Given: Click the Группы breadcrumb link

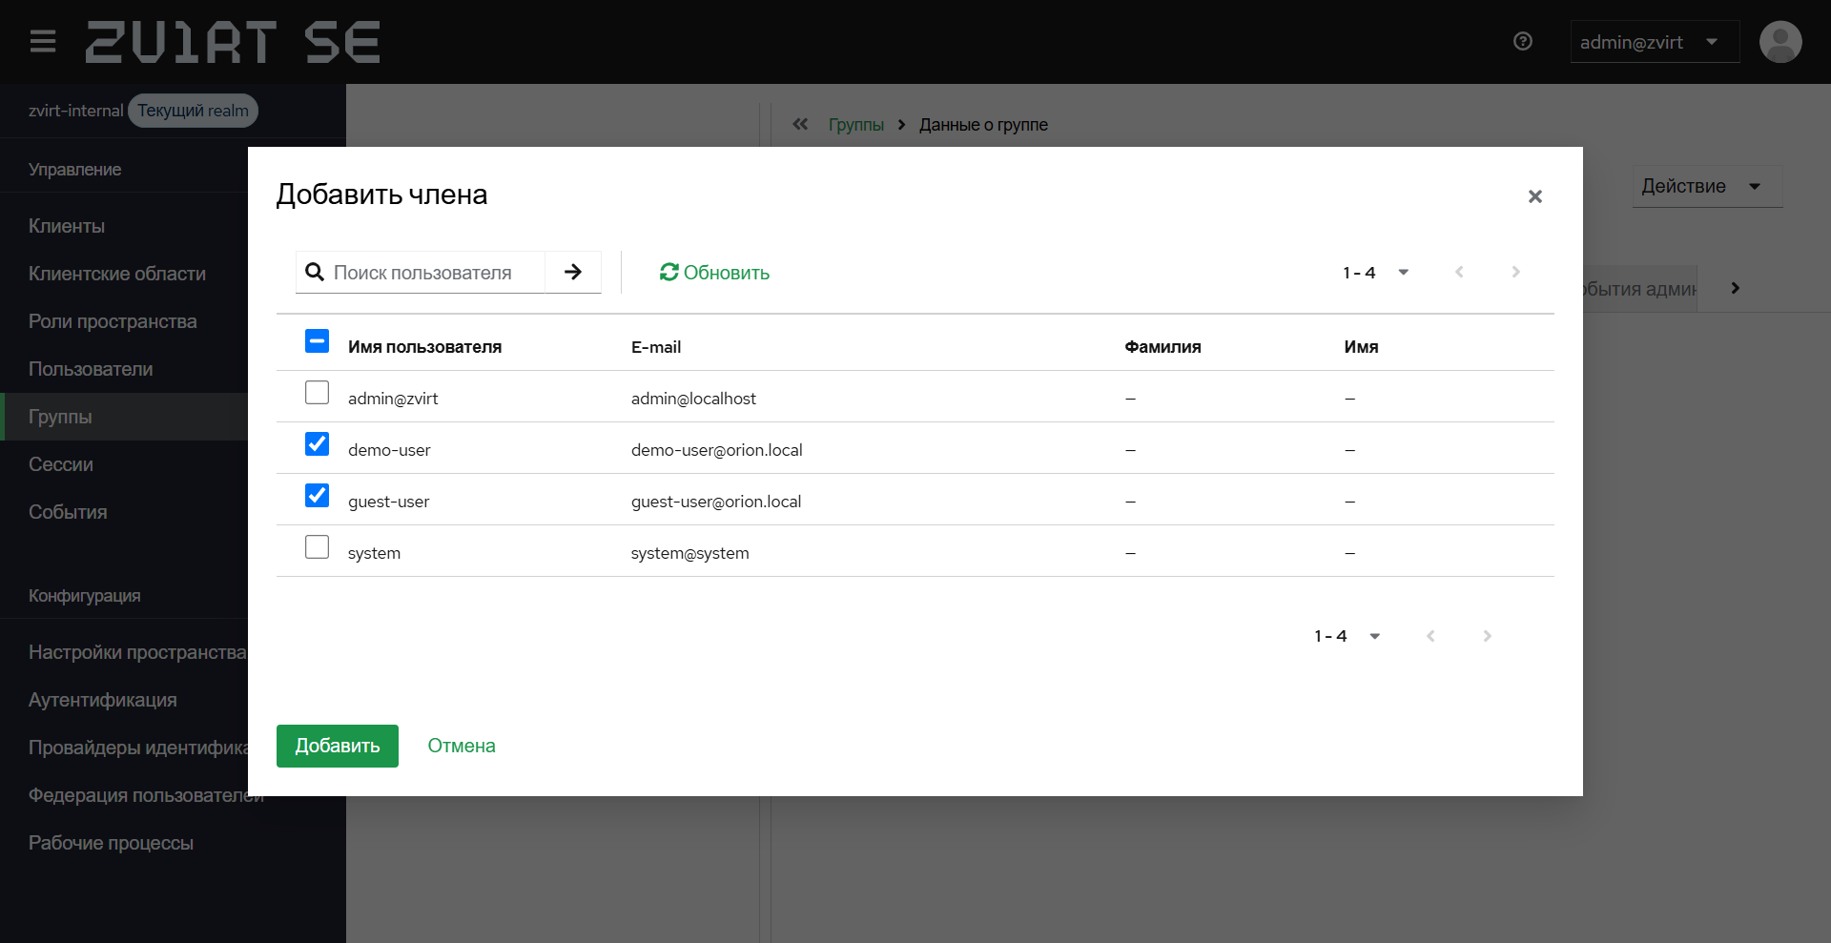Looking at the screenshot, I should [x=856, y=125].
